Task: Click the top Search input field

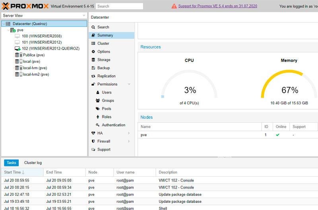Action: point(120,6)
